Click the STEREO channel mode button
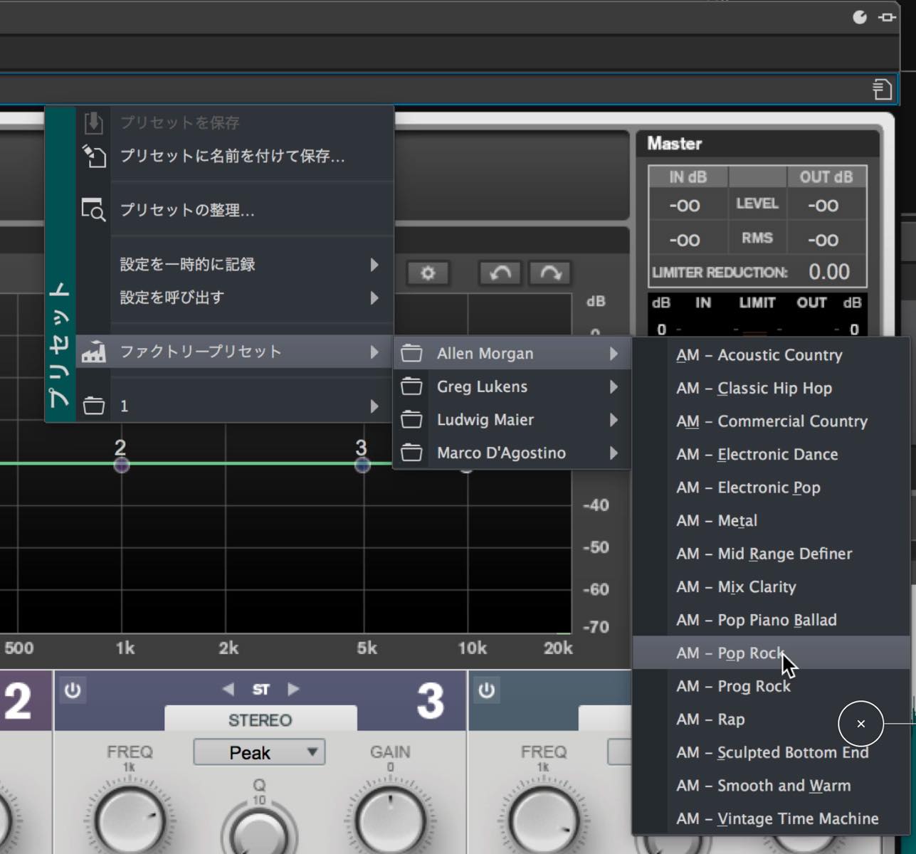The image size is (916, 854). tap(260, 719)
